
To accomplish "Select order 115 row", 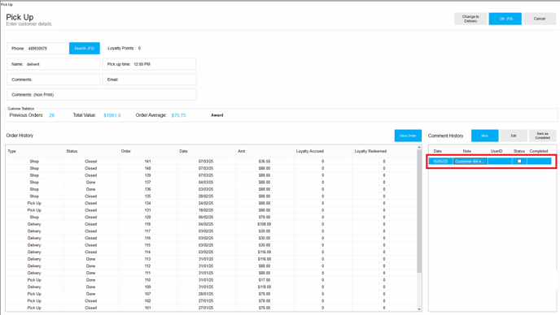I will click(211, 245).
